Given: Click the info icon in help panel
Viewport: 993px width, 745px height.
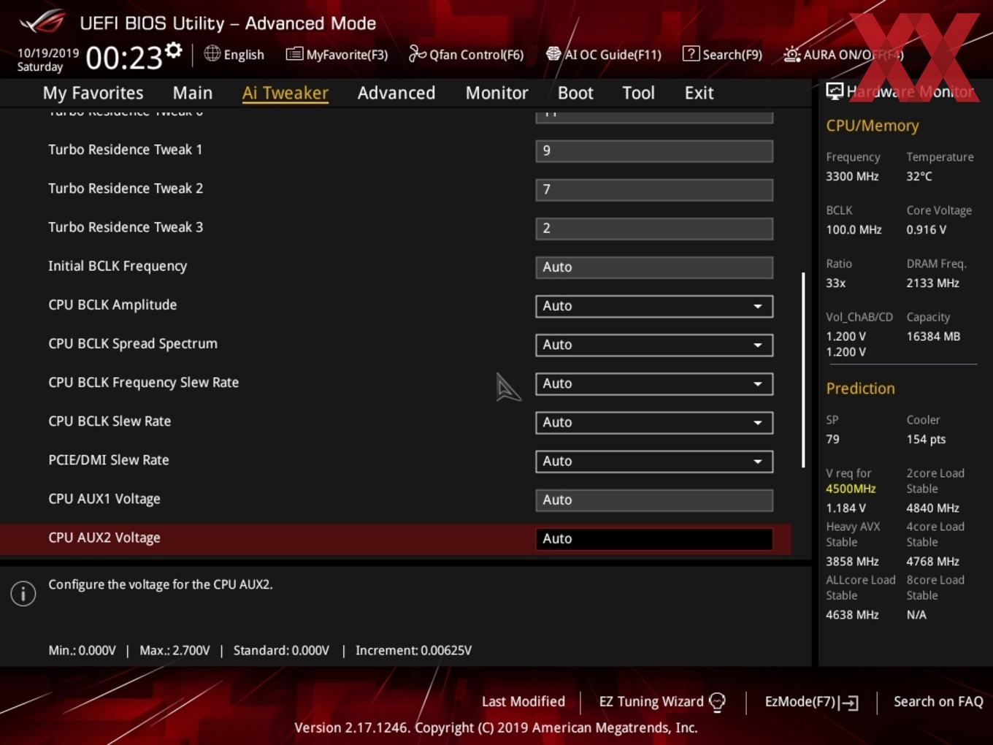Looking at the screenshot, I should point(23,593).
